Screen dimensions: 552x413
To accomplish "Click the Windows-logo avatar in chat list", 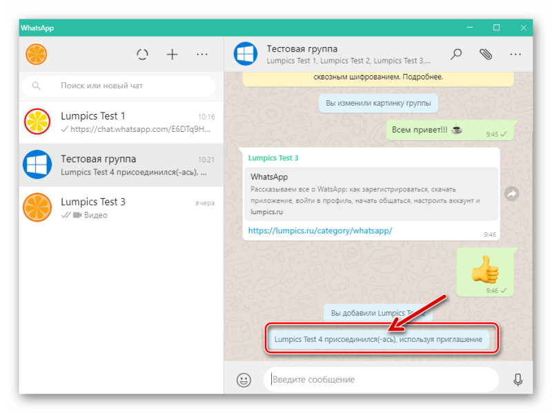I will pos(37,164).
